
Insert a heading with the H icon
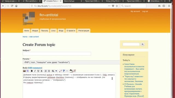click(x=53, y=71)
